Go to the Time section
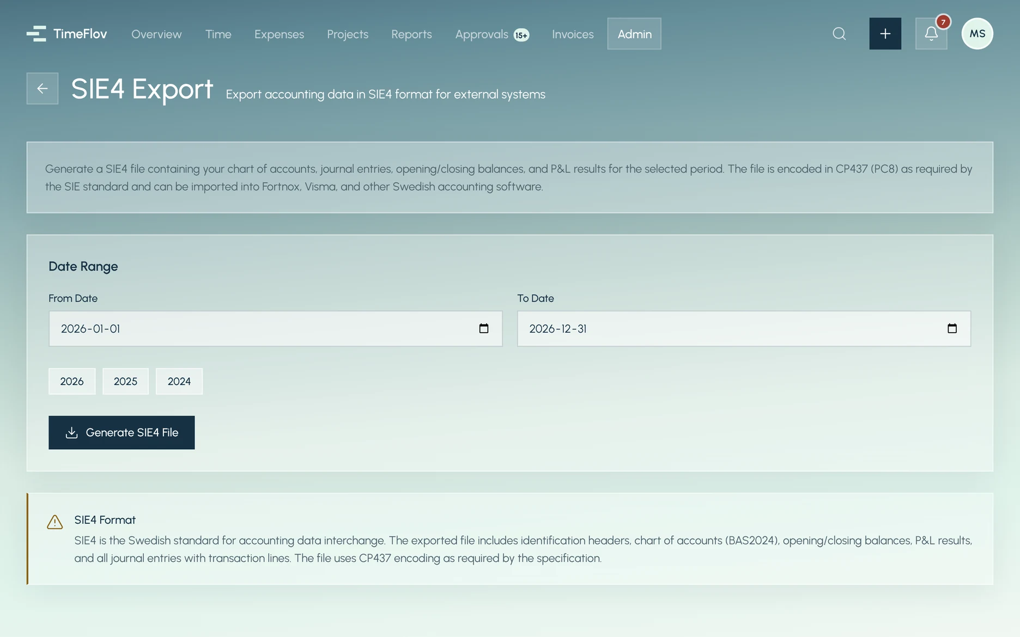1020x637 pixels. (218, 34)
